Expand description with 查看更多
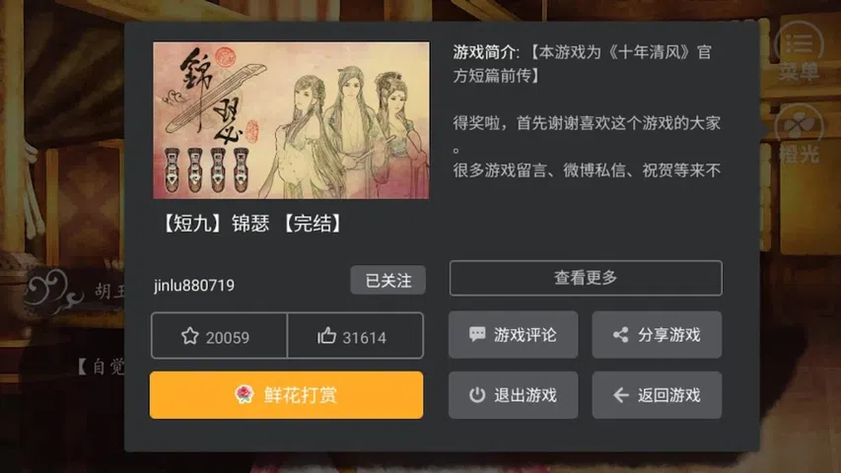Screen dimensions: 841x473 coord(586,278)
